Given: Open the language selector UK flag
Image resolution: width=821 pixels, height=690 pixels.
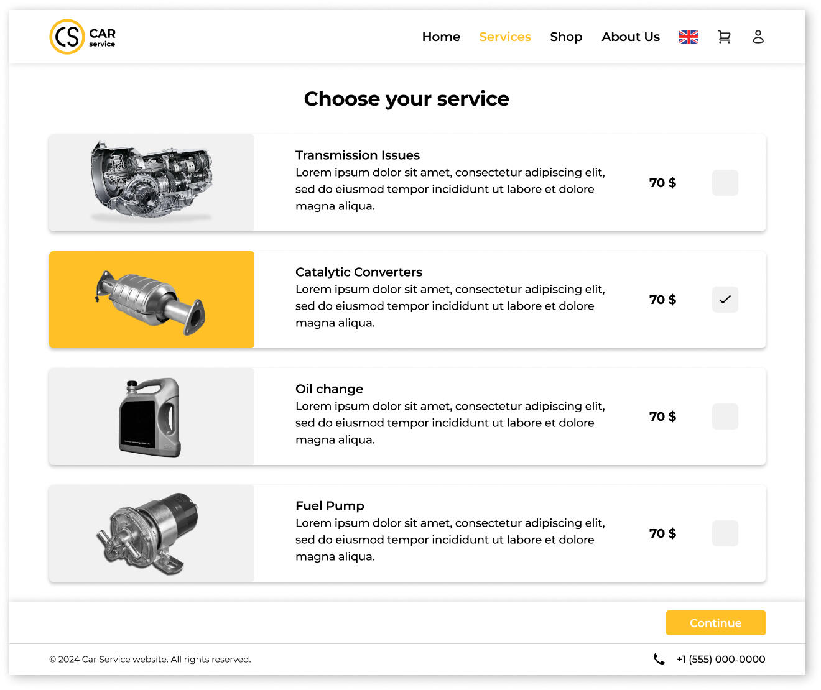Looking at the screenshot, I should (x=688, y=37).
